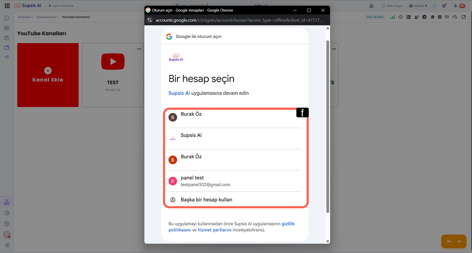Open the chatbot robot icon

(400, 17)
